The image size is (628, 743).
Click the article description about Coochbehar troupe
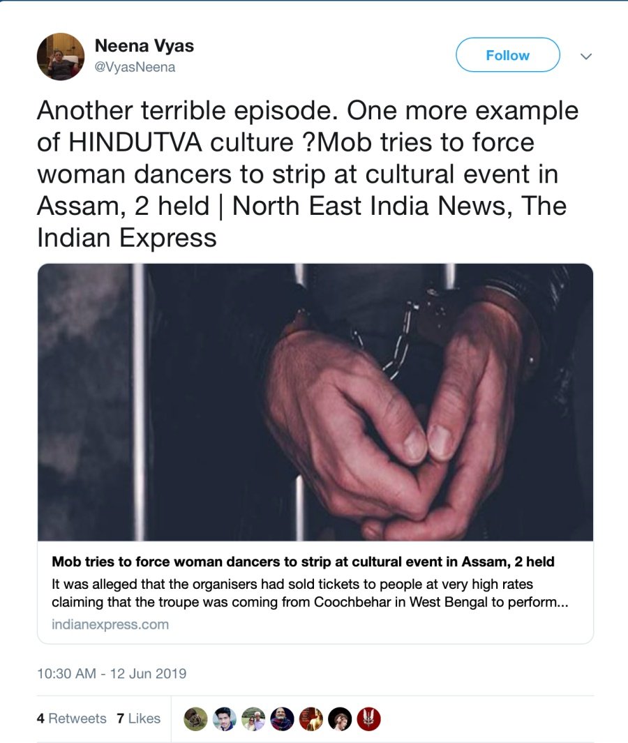309,592
